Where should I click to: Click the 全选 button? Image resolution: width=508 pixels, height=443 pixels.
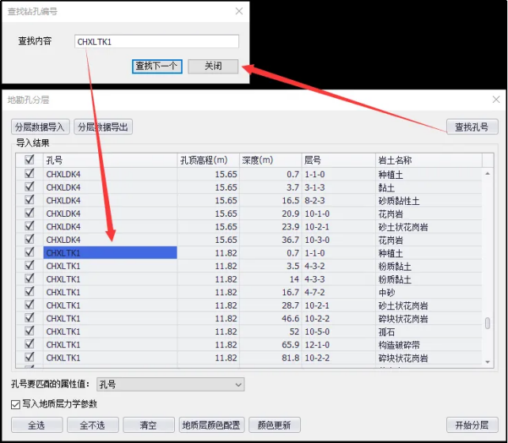[35, 425]
